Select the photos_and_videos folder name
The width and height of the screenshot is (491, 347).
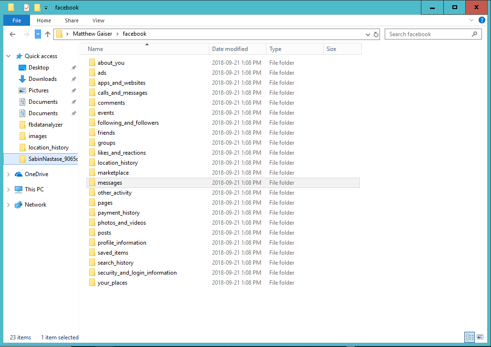pos(122,223)
